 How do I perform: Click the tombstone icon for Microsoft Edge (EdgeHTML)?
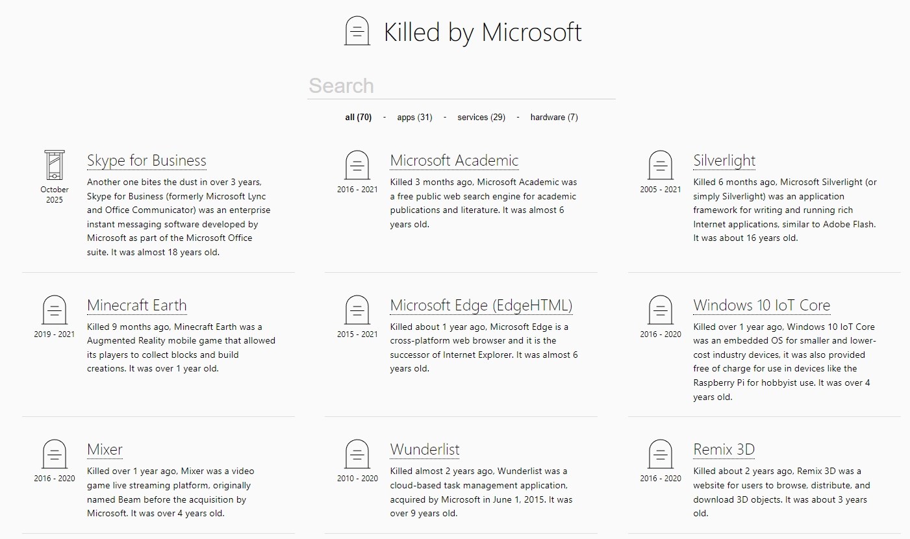click(357, 310)
